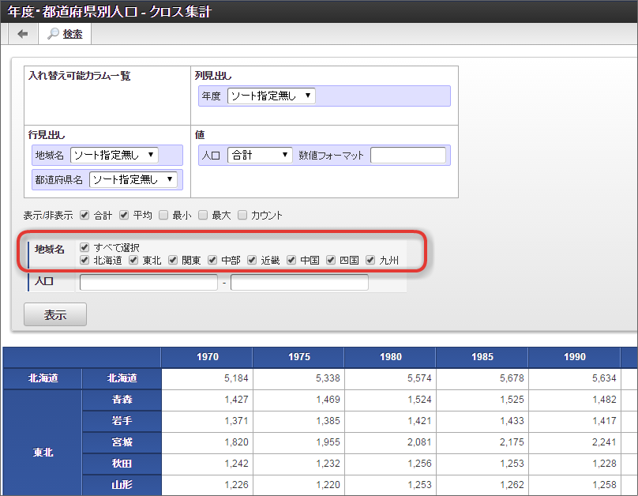Click the 青森 row header
Viewport: 638px width, 496px height.
(122, 400)
